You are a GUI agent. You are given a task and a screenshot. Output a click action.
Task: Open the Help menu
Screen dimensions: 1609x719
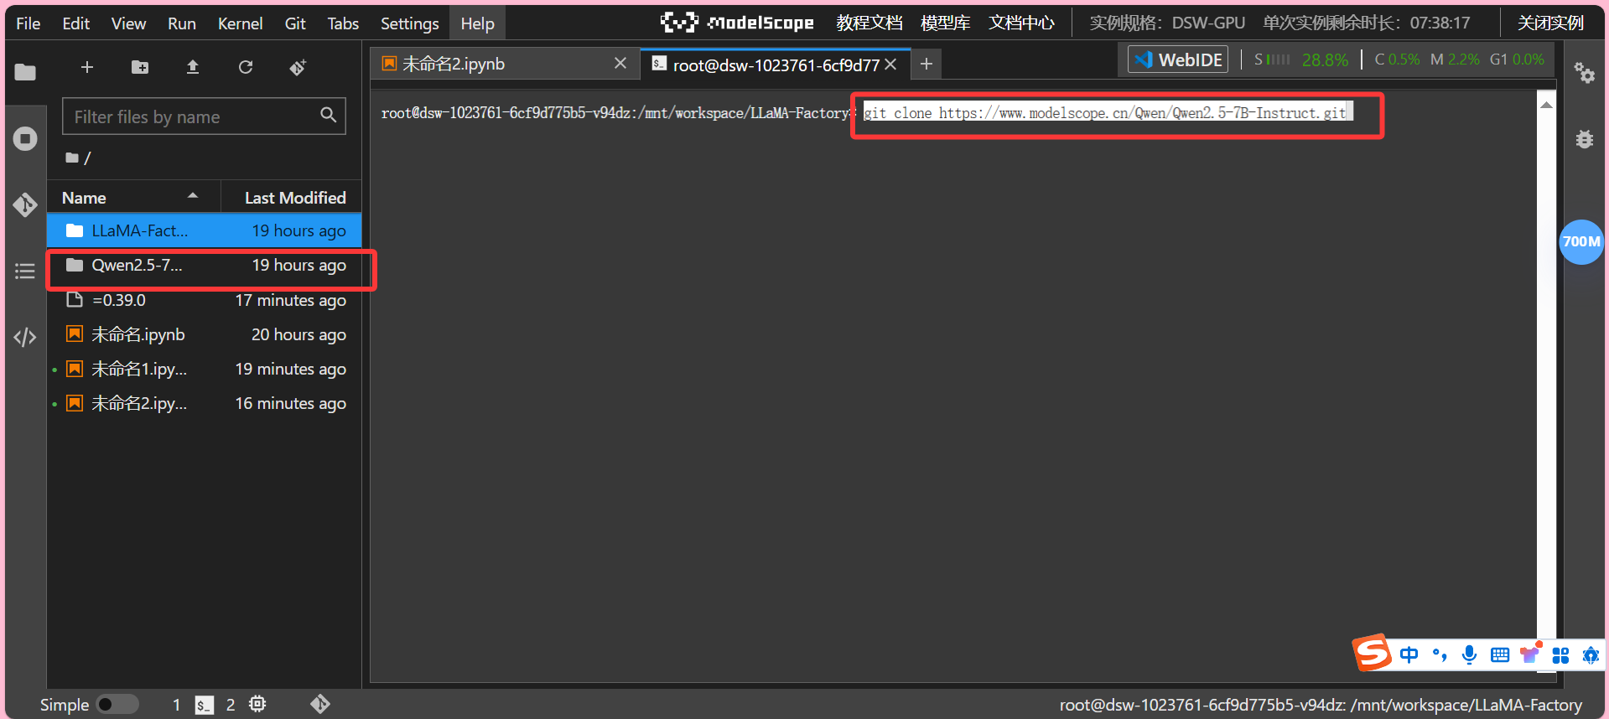pos(477,23)
